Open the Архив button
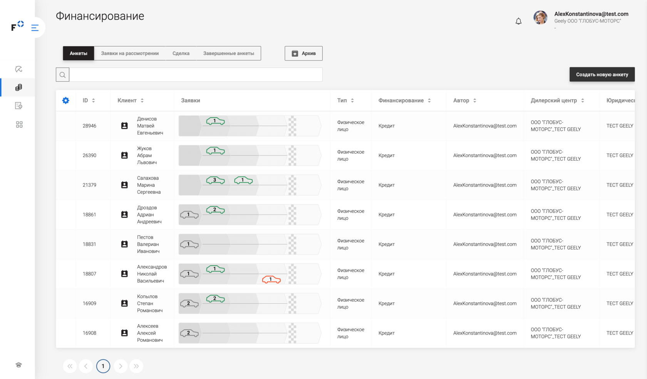The height and width of the screenshot is (379, 647). coord(303,54)
